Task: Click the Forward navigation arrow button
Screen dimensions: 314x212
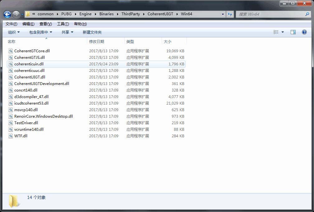Action: tap(16, 14)
